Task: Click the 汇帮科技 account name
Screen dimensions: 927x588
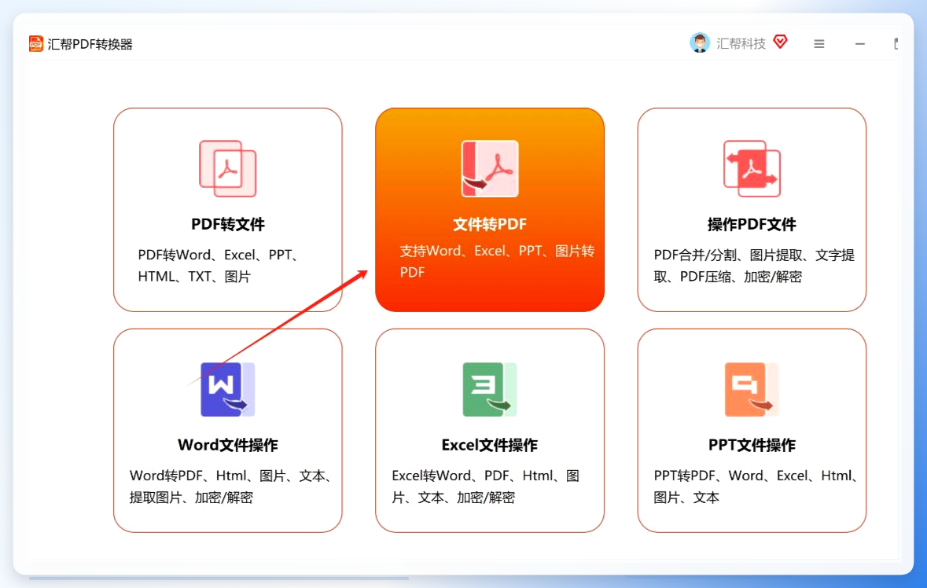Action: coord(741,44)
